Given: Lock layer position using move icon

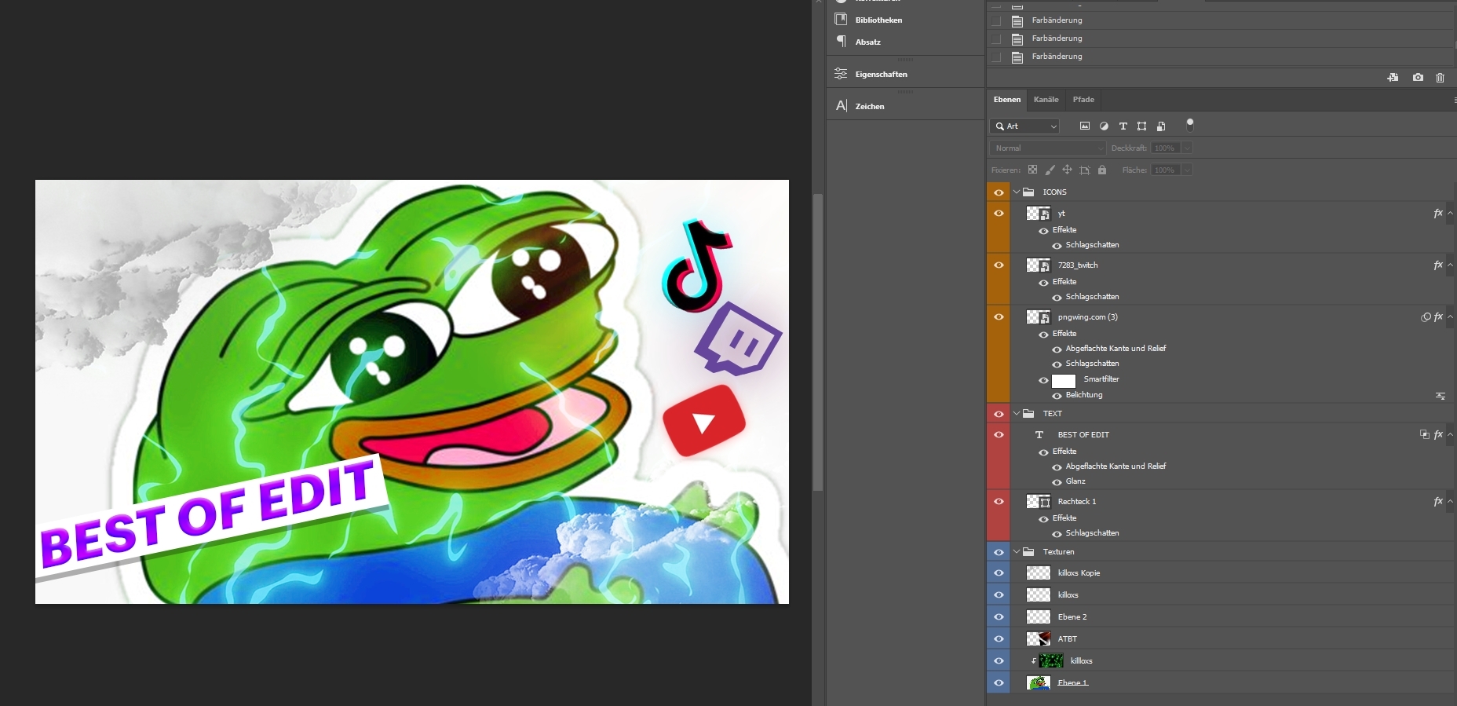Looking at the screenshot, I should [1067, 170].
